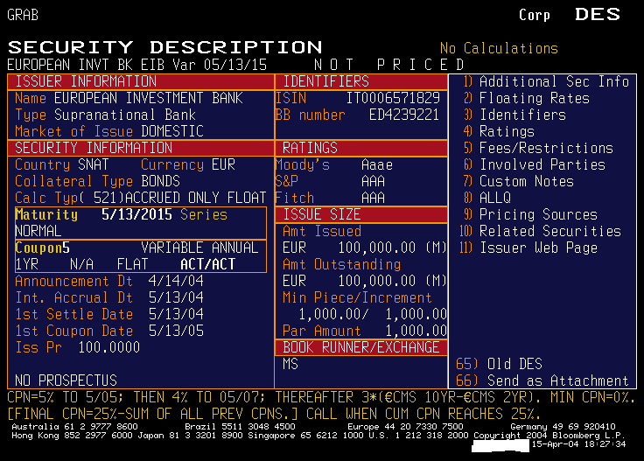Image resolution: width=644 pixels, height=461 pixels.
Task: Click the ISSUE SIZE header
Action: click(x=322, y=214)
